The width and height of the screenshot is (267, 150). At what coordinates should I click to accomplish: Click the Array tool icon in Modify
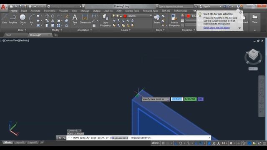pyautogui.click(x=58, y=25)
